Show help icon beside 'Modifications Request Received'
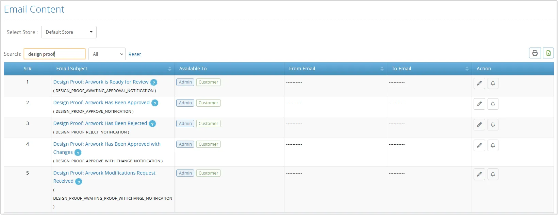 (x=79, y=182)
